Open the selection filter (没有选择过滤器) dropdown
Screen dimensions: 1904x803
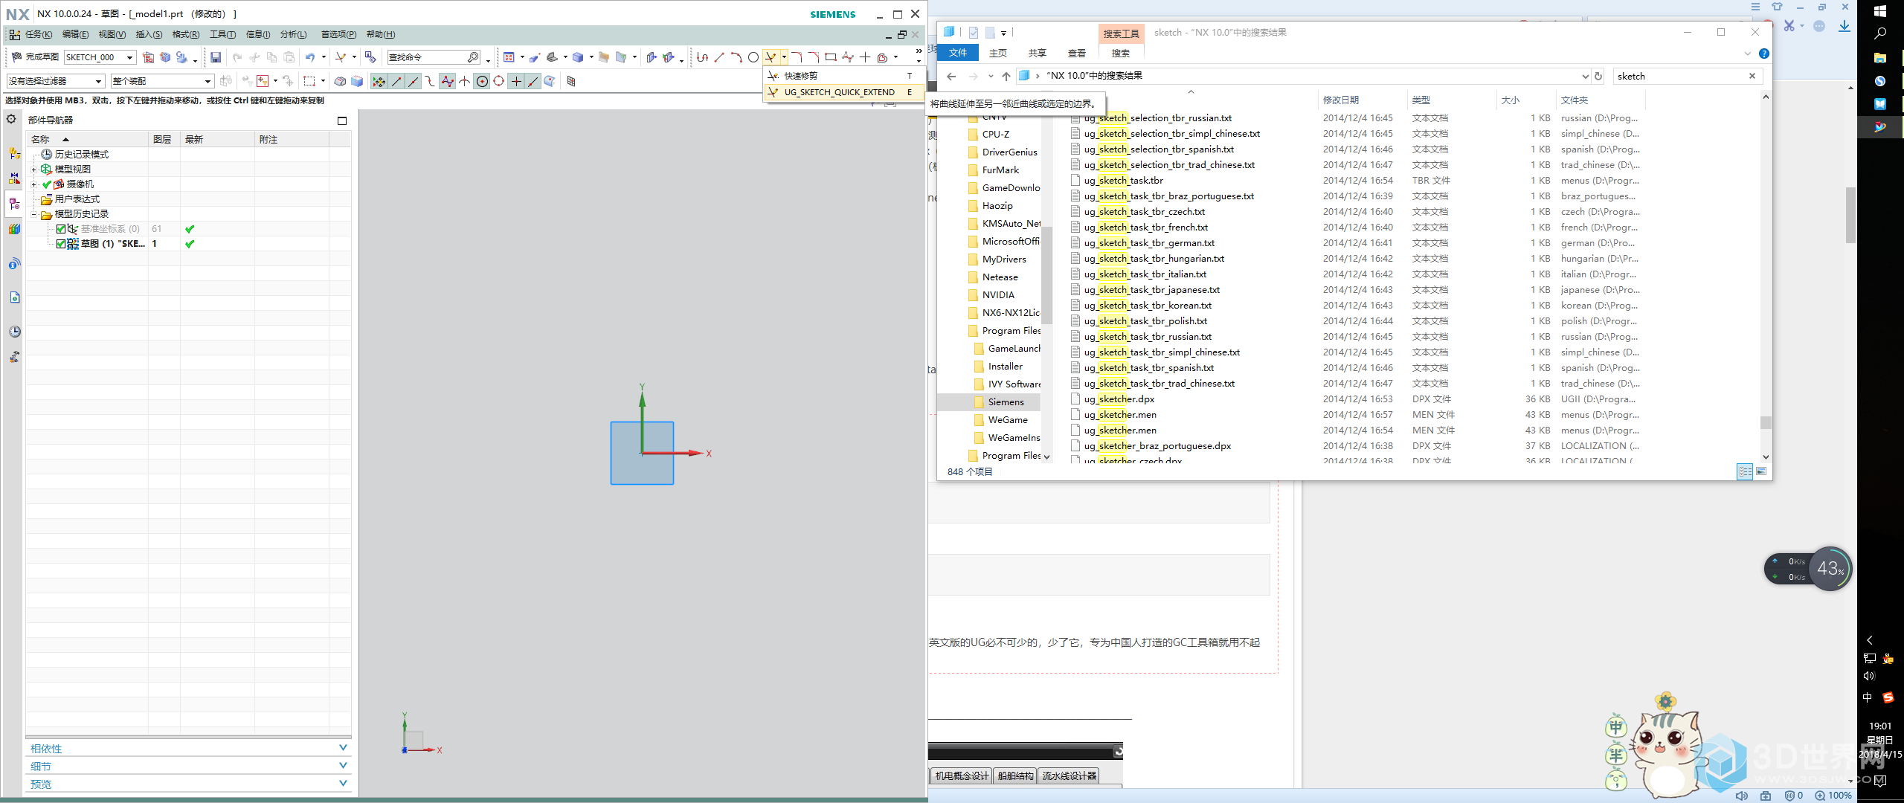(98, 81)
